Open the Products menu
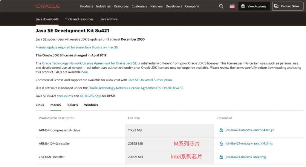Image resolution: width=306 pixels, height=167 pixels. 86,6
